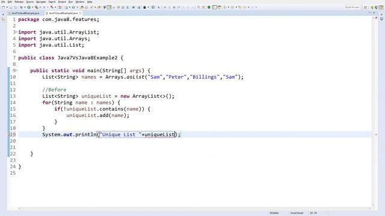Collapse the imports fold on line 3

pos(17,32)
